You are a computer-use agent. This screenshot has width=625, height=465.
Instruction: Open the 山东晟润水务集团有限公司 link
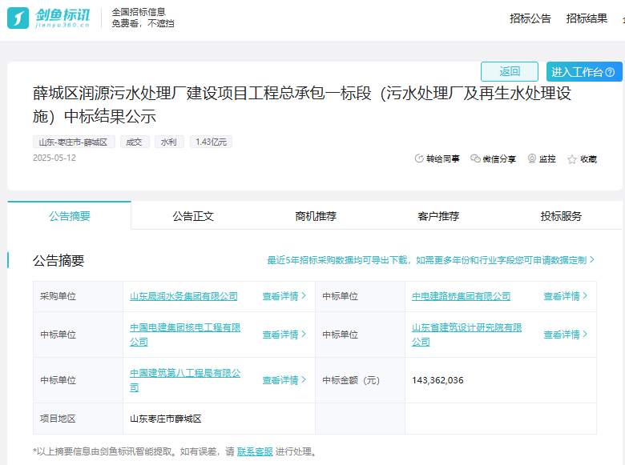(183, 296)
